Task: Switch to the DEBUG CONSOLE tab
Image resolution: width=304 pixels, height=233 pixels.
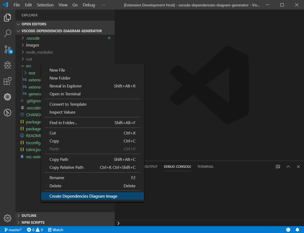Action: point(177,167)
